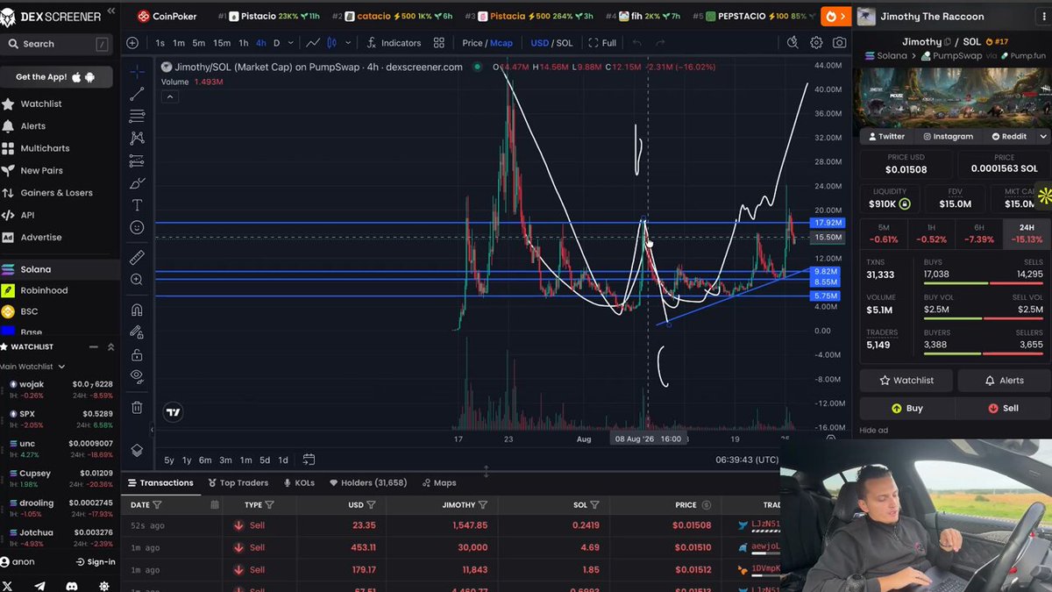The height and width of the screenshot is (592, 1052).
Task: Toggle Full screen chart mode
Action: (x=603, y=43)
